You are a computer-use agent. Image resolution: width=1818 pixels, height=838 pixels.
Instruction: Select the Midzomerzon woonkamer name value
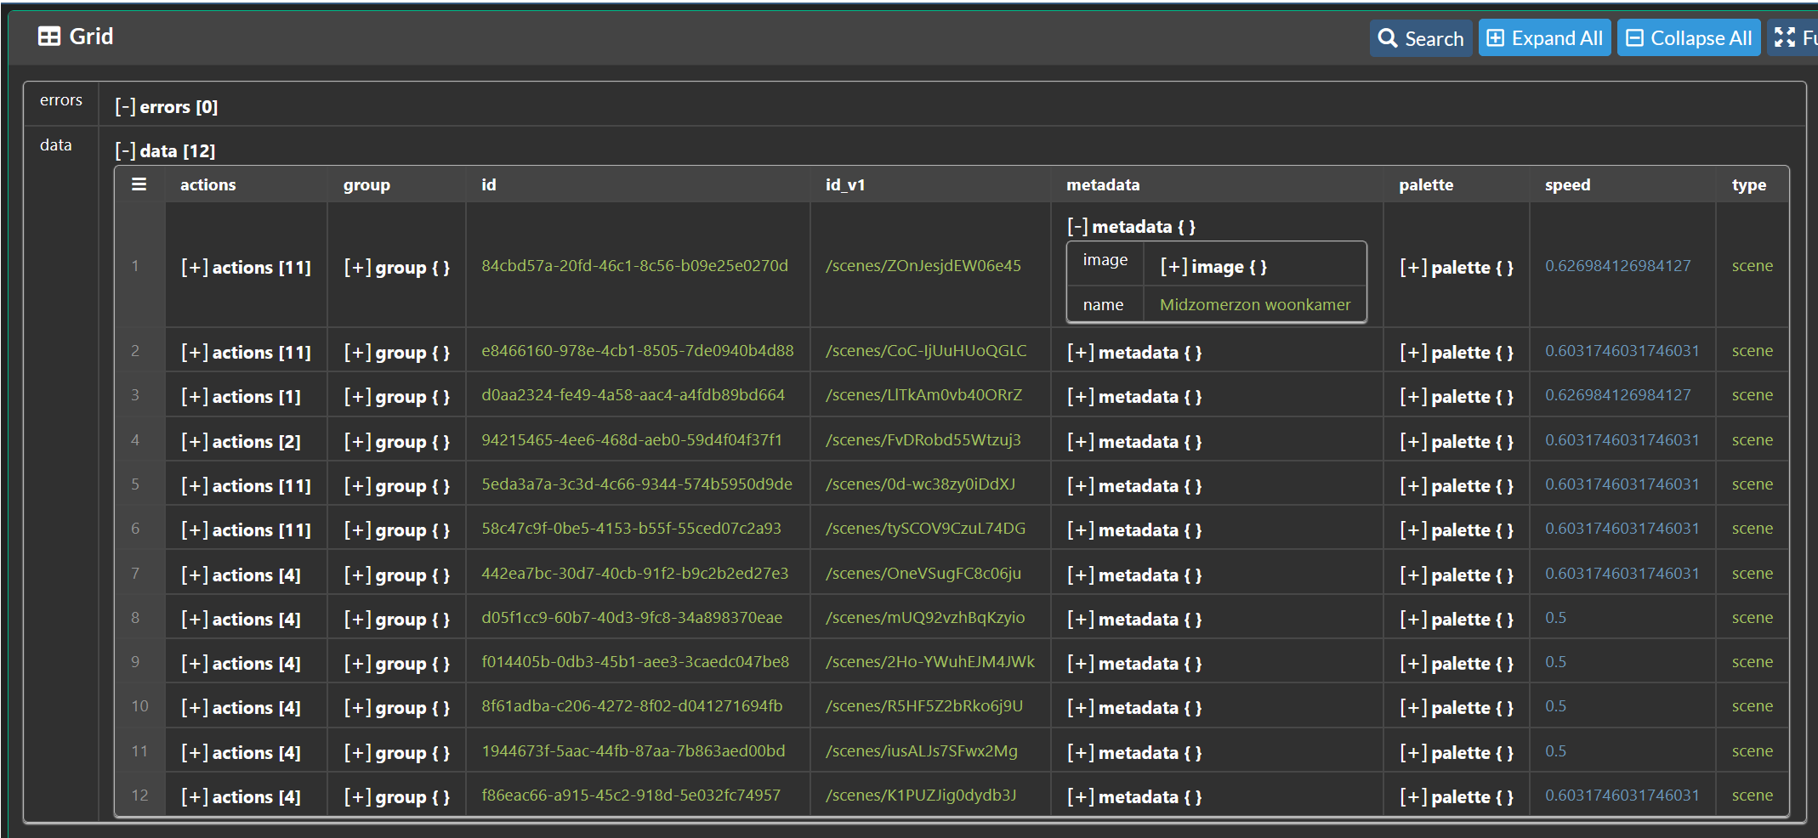[1254, 305]
